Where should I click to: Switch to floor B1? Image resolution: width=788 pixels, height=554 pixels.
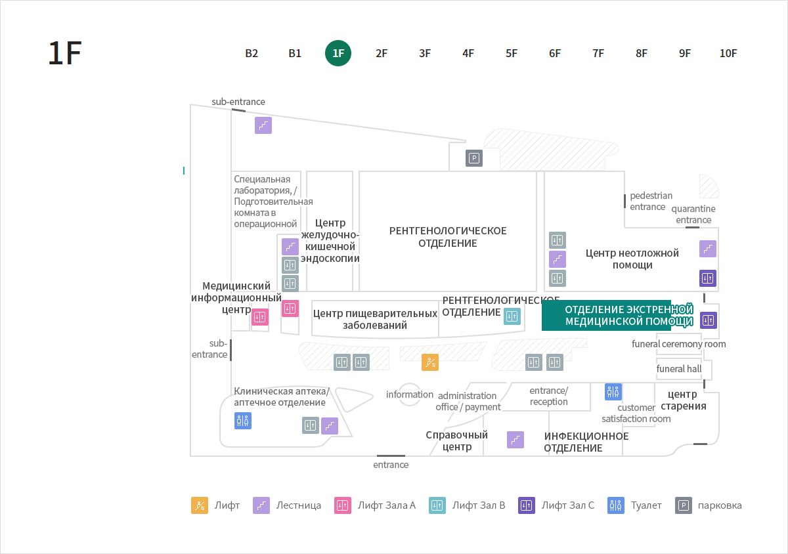295,54
